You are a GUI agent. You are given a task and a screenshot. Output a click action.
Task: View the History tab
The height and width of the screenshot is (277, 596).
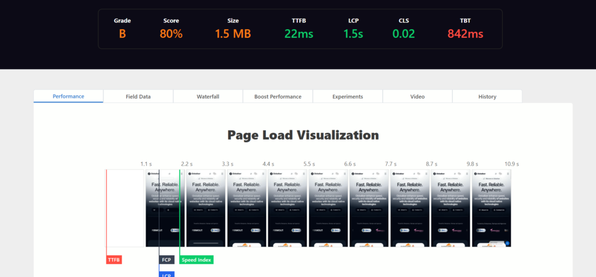pyautogui.click(x=487, y=97)
